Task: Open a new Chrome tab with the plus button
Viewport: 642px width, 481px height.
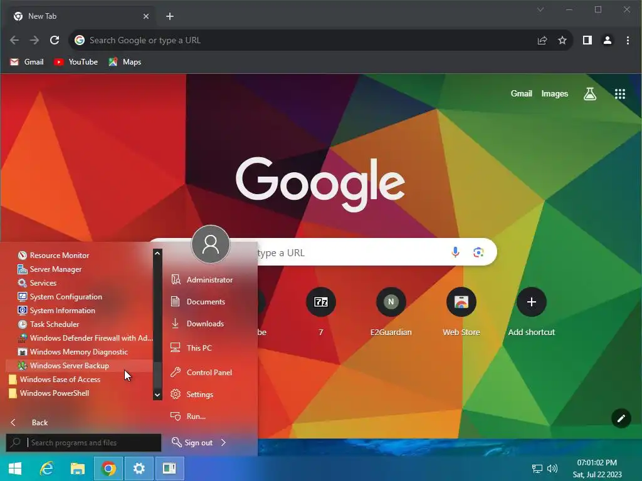Action: point(170,16)
